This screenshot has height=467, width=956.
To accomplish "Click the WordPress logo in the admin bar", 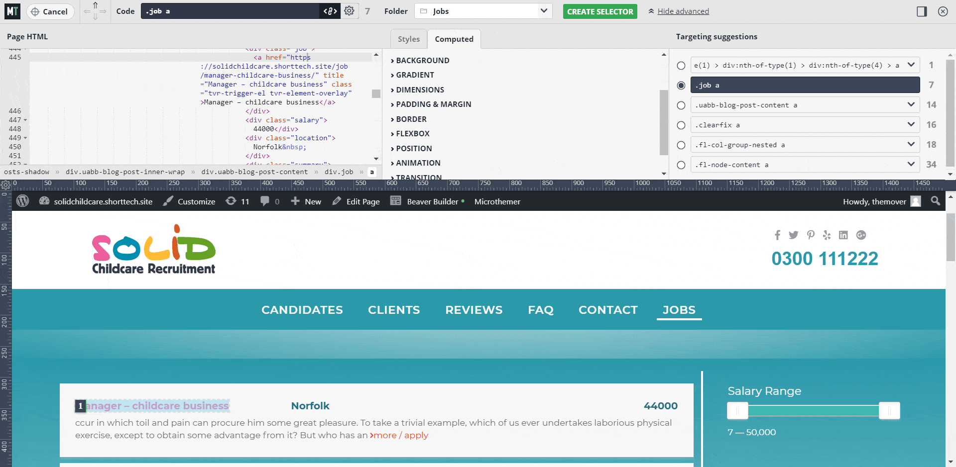I will pyautogui.click(x=22, y=201).
